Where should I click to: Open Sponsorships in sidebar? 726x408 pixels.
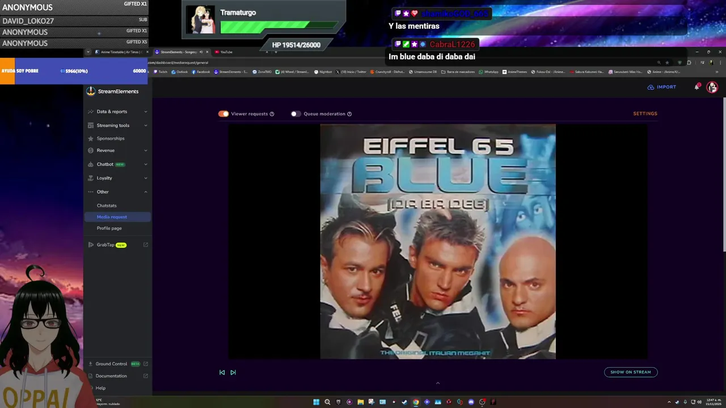point(111,138)
